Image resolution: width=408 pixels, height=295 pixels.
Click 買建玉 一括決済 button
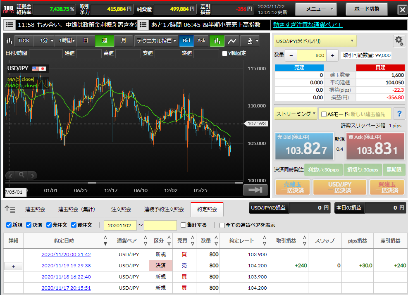click(x=387, y=187)
